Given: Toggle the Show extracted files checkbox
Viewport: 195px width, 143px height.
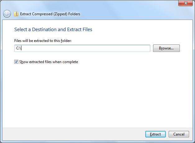Looking at the screenshot, I should [x=16, y=62].
